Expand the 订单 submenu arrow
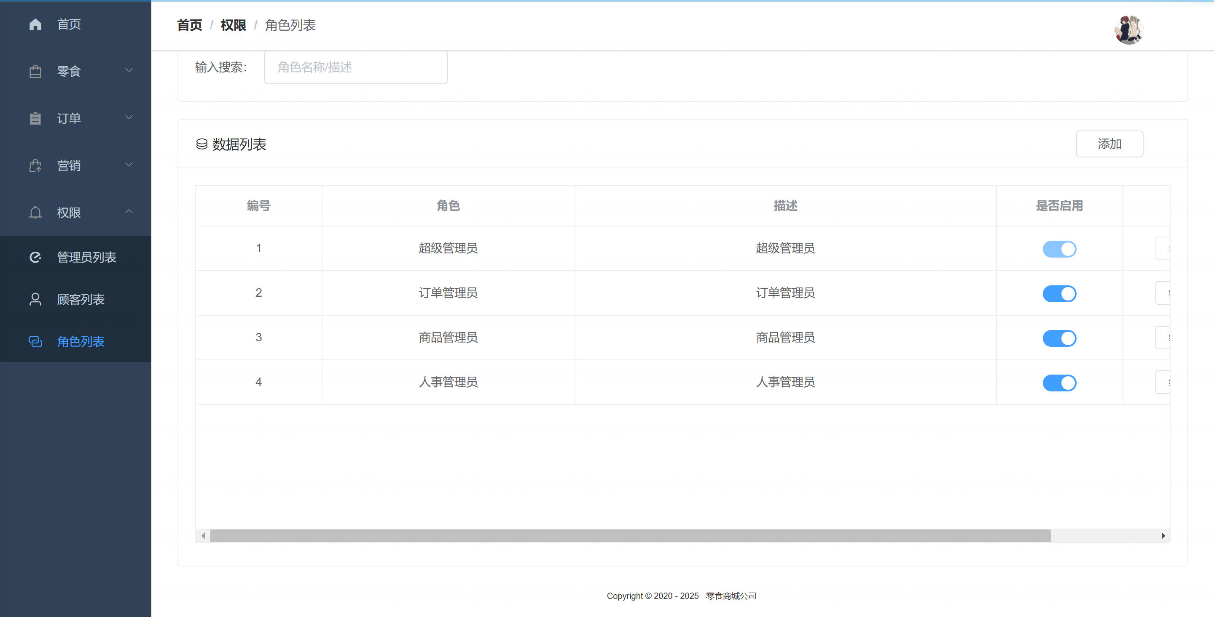The width and height of the screenshot is (1214, 617). [129, 118]
